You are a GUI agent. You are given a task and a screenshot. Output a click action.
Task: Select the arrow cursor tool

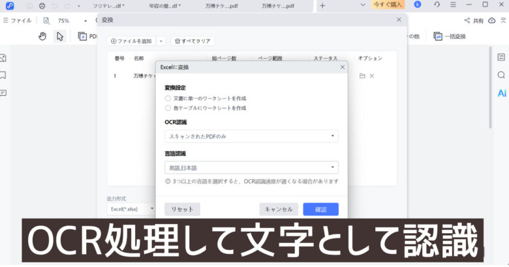60,36
